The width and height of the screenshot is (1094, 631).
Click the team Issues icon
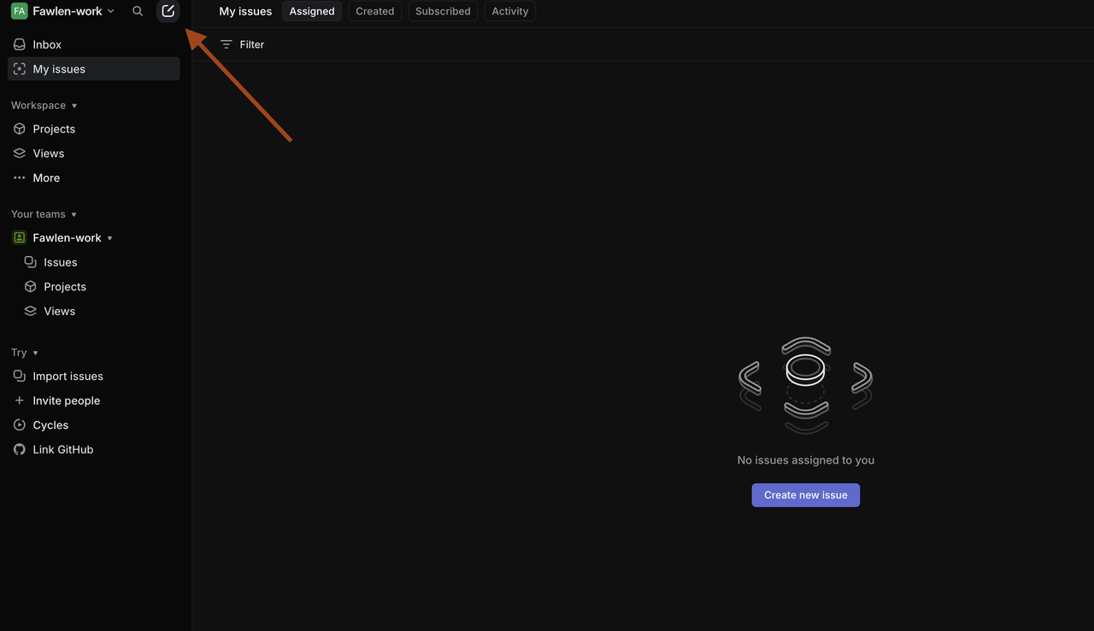coord(31,262)
